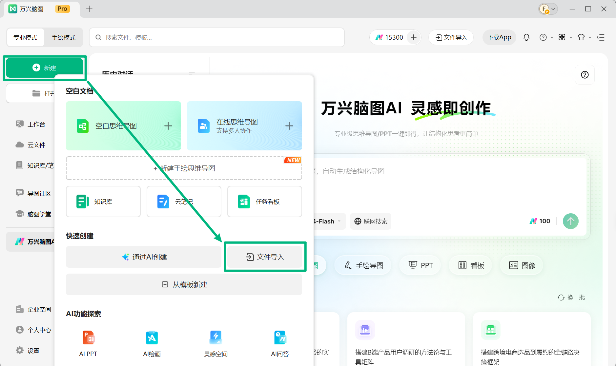Create 在线思维导图 collaborative card

coord(244,126)
